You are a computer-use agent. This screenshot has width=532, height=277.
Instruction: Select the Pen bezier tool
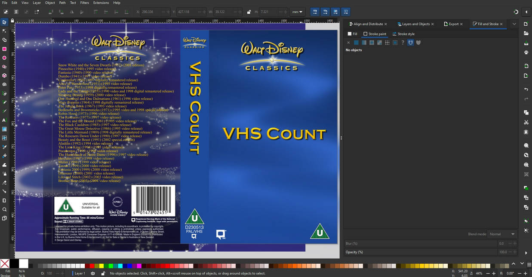click(x=4, y=93)
